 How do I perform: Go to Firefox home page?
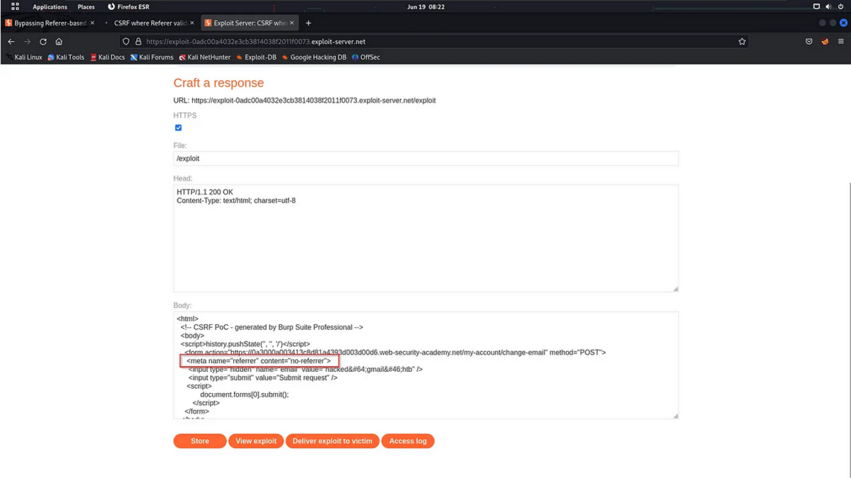pyautogui.click(x=59, y=42)
